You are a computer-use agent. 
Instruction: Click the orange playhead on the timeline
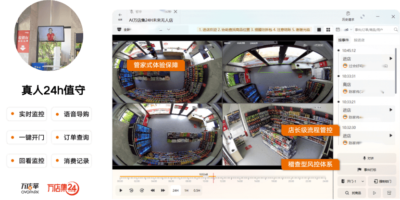click(213, 177)
